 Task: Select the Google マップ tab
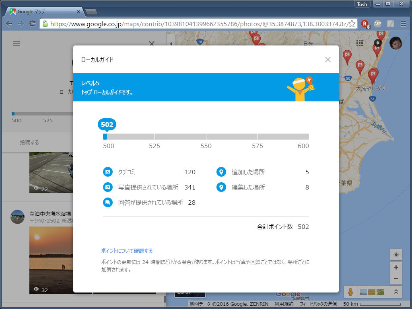[45, 12]
